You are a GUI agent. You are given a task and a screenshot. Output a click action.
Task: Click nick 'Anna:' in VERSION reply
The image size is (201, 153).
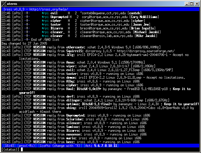(x=70, y=62)
